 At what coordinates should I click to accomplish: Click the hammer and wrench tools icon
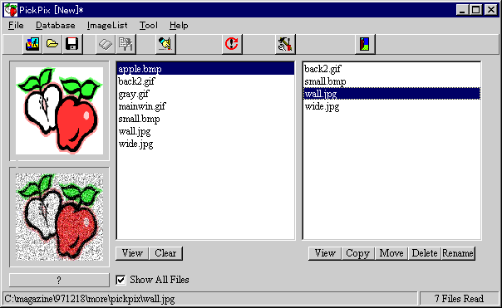click(x=285, y=44)
